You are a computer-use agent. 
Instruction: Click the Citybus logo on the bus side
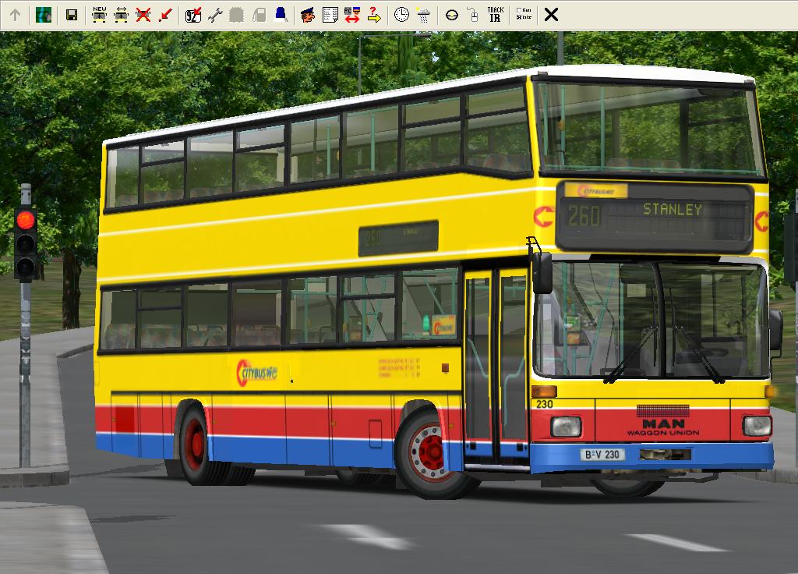(256, 373)
